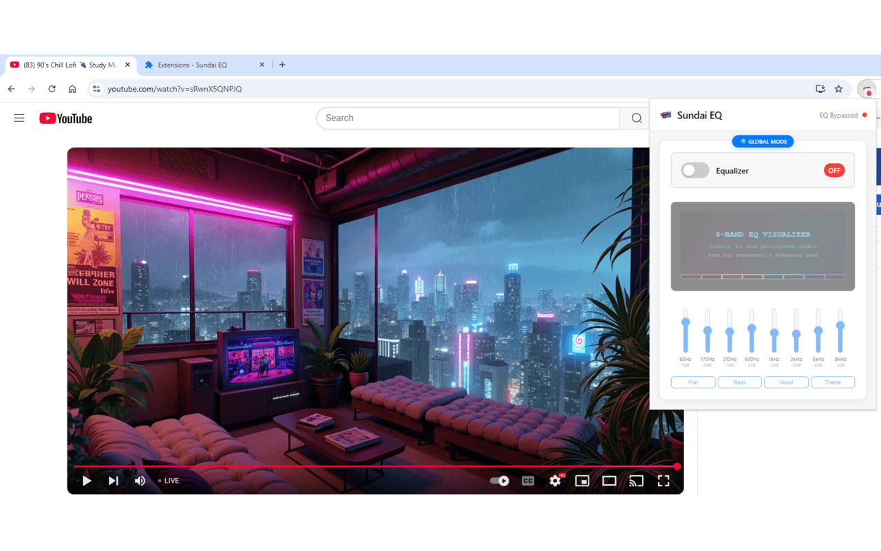Image resolution: width=881 pixels, height=551 pixels.
Task: Enable miniplayer mode
Action: (582, 481)
